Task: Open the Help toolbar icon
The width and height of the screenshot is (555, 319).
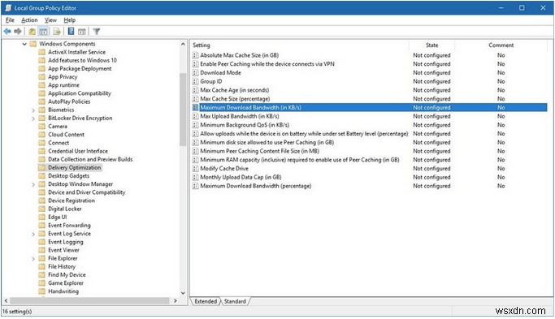Action: tap(71, 32)
